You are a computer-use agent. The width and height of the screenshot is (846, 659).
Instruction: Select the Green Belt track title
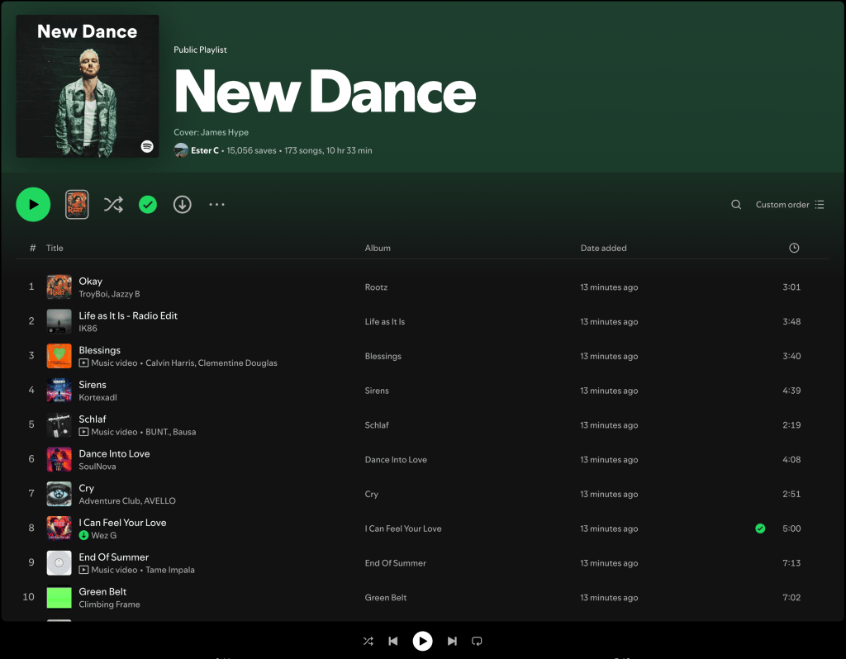[102, 591]
